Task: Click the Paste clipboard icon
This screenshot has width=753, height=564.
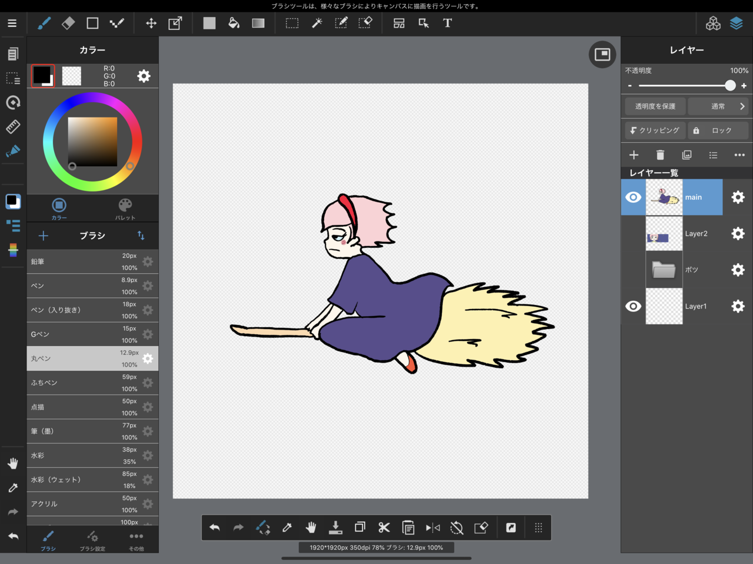Action: click(x=408, y=528)
